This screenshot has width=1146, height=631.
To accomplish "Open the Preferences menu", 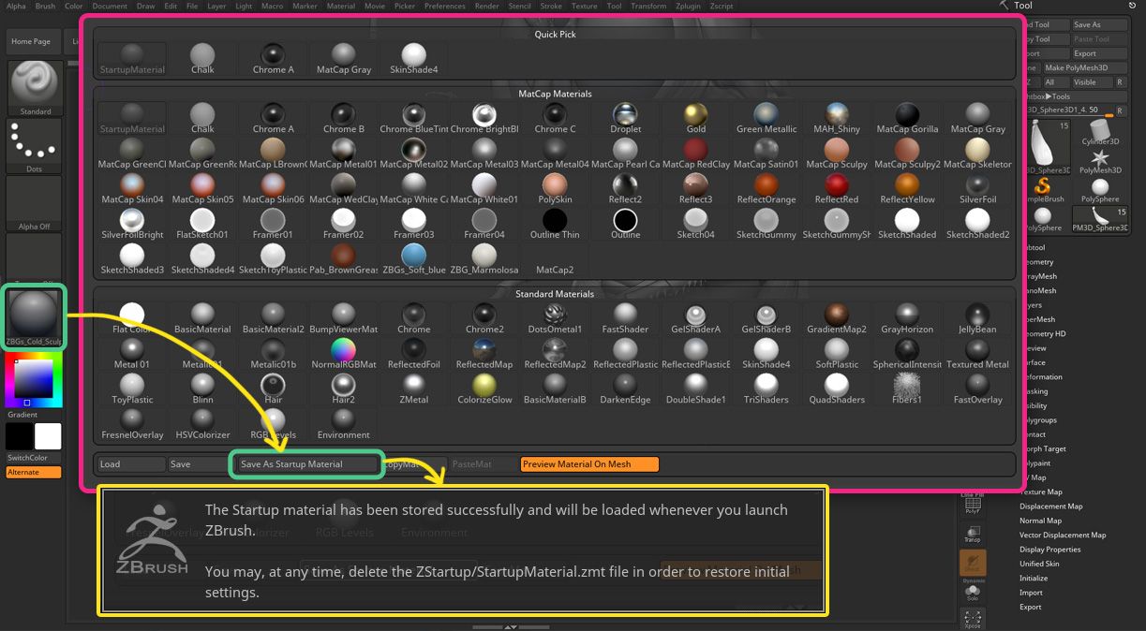I will [444, 6].
